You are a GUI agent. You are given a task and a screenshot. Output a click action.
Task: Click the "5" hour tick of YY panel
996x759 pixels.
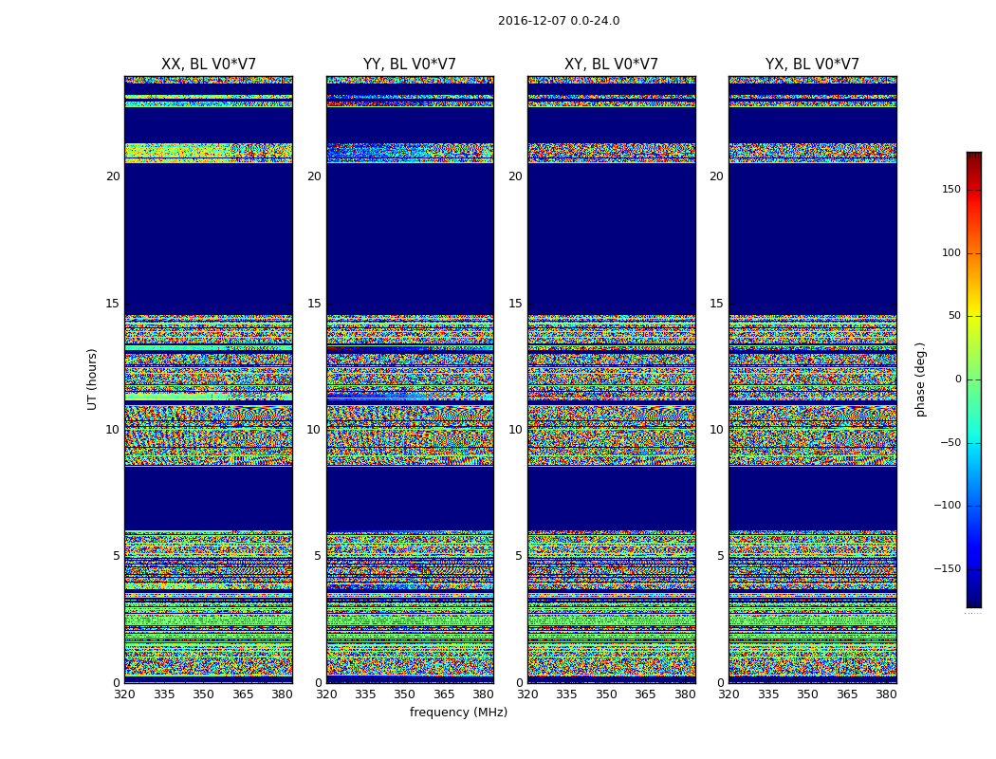point(318,556)
